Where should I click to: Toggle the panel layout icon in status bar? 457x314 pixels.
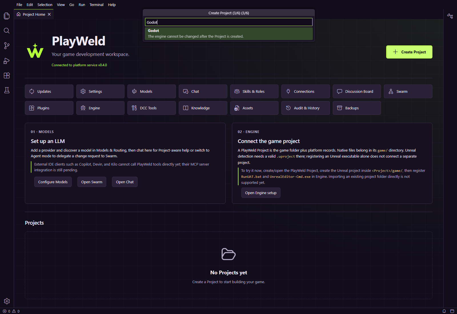pos(452,311)
